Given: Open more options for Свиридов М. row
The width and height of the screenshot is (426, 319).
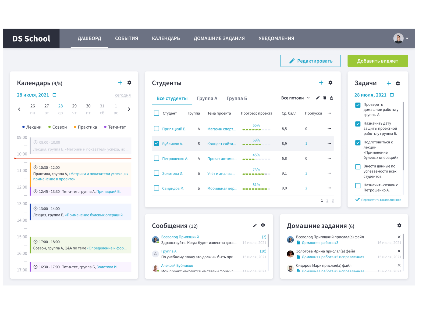Looking at the screenshot, I should click(x=329, y=188).
